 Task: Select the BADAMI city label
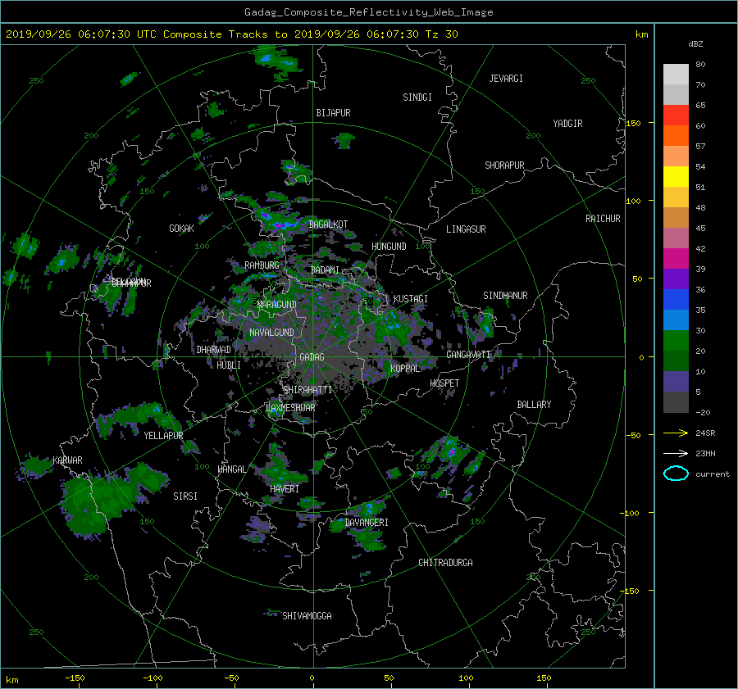(x=325, y=270)
